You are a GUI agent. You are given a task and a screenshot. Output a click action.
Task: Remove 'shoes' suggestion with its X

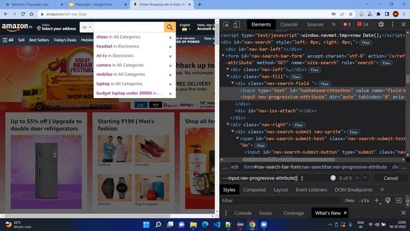click(x=170, y=37)
